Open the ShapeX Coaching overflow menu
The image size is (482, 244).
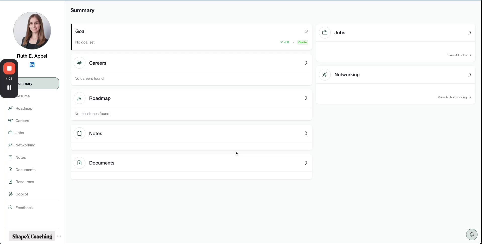pos(59,236)
